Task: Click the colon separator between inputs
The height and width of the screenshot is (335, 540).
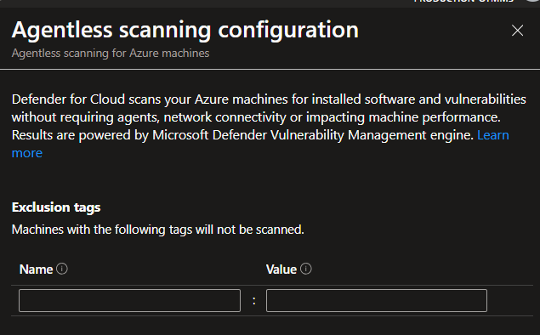Action: tap(253, 301)
